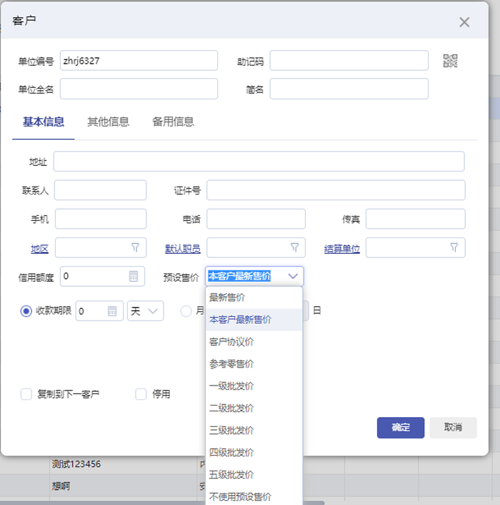Click the filter icon in 默认职员 field
Image resolution: width=500 pixels, height=505 pixels.
pos(294,247)
